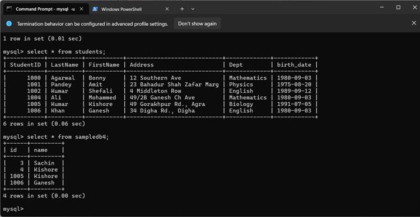Click the termination behavior message text

(92, 24)
